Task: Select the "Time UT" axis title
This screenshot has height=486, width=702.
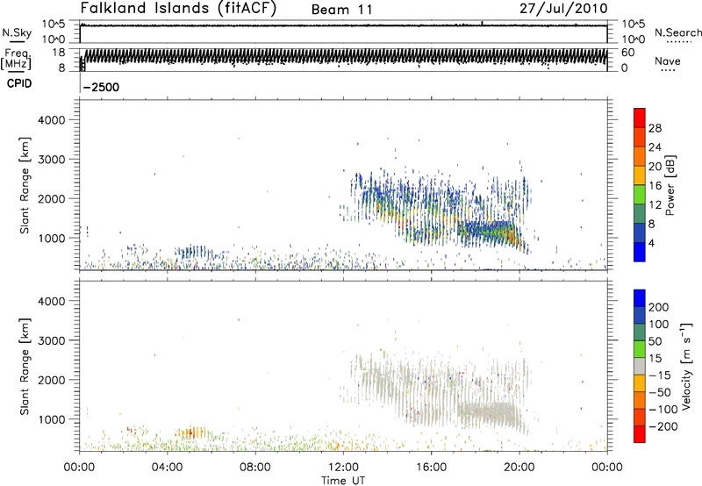Action: click(343, 481)
